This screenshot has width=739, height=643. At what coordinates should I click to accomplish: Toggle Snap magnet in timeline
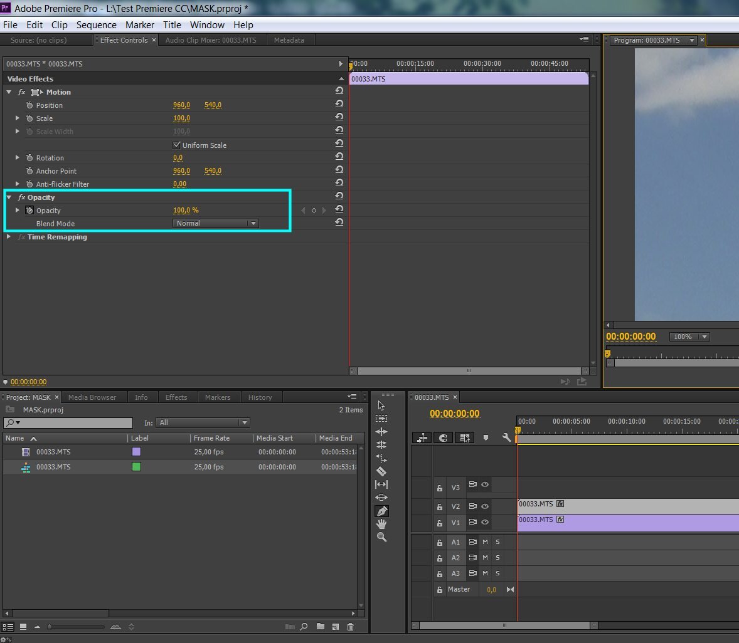442,438
